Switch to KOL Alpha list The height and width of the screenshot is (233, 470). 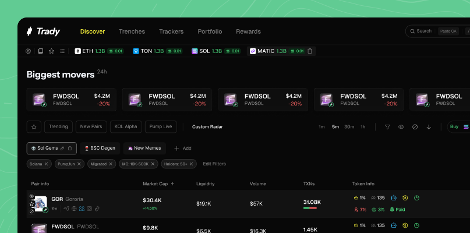point(126,127)
